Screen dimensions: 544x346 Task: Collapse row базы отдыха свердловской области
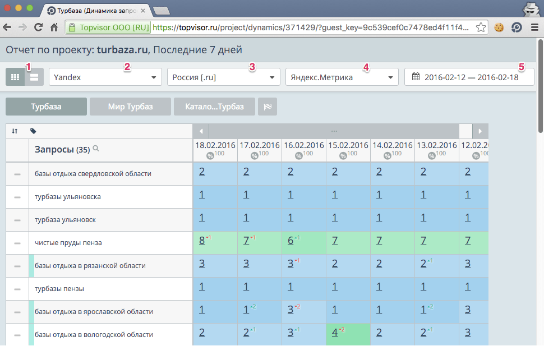click(17, 174)
